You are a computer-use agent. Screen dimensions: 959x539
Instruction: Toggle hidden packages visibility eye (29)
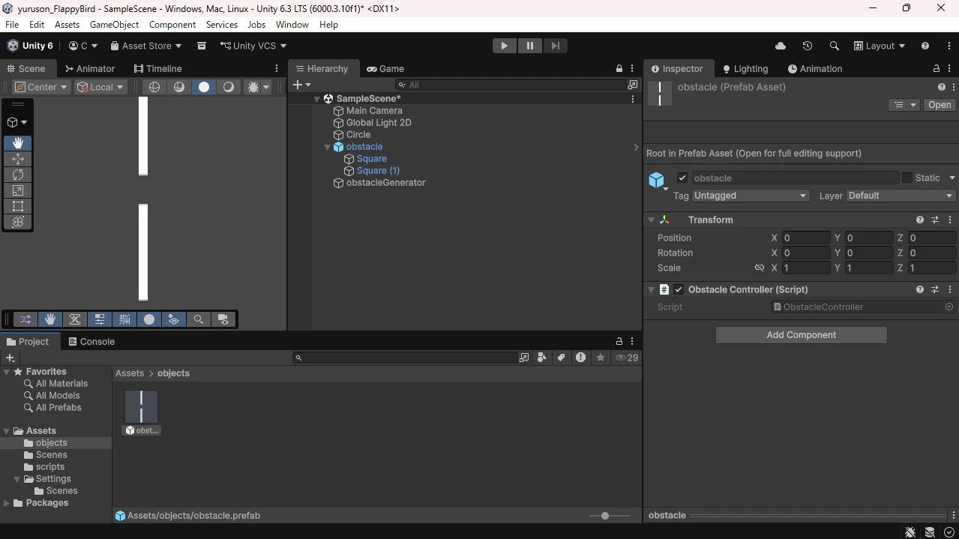pyautogui.click(x=627, y=358)
